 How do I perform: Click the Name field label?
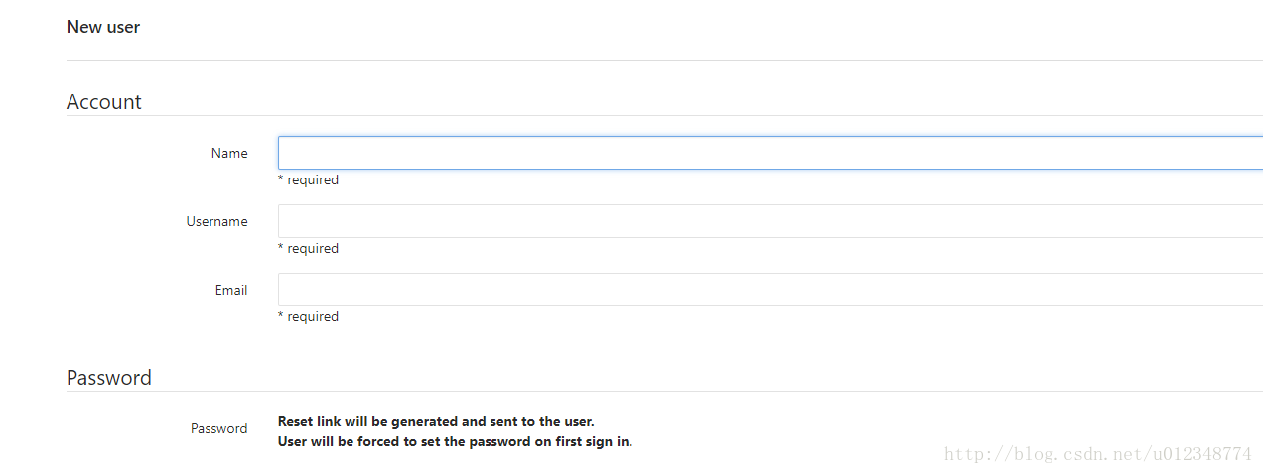click(x=229, y=153)
